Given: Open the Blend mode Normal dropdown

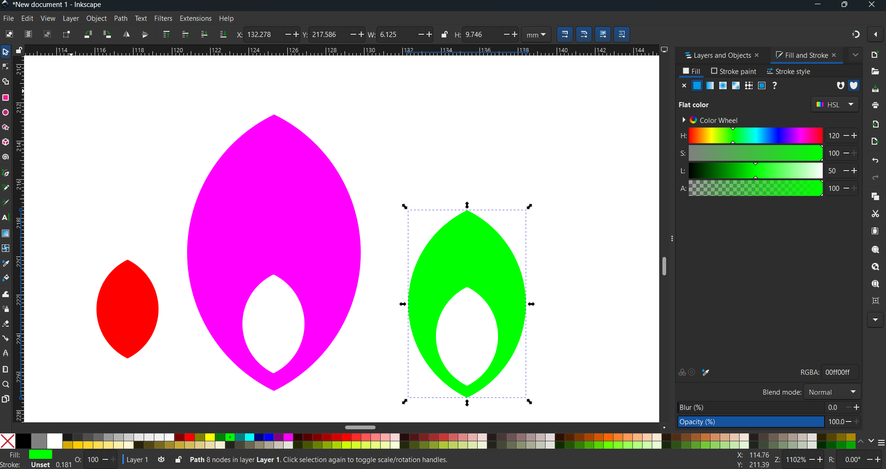Looking at the screenshot, I should point(832,392).
